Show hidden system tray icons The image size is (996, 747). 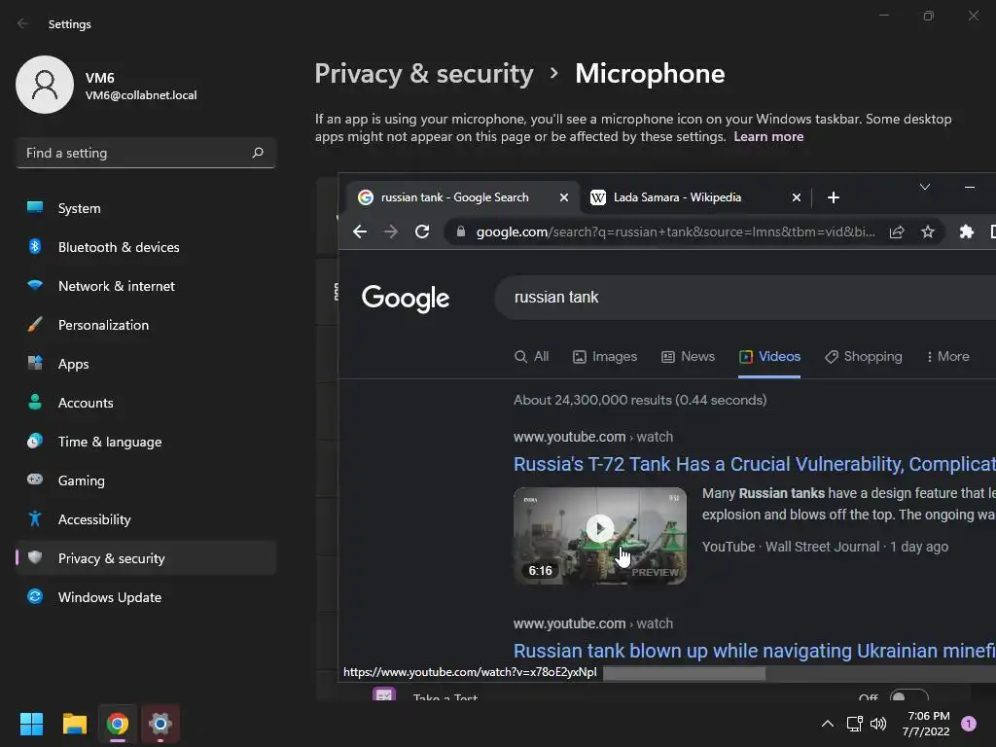click(827, 724)
